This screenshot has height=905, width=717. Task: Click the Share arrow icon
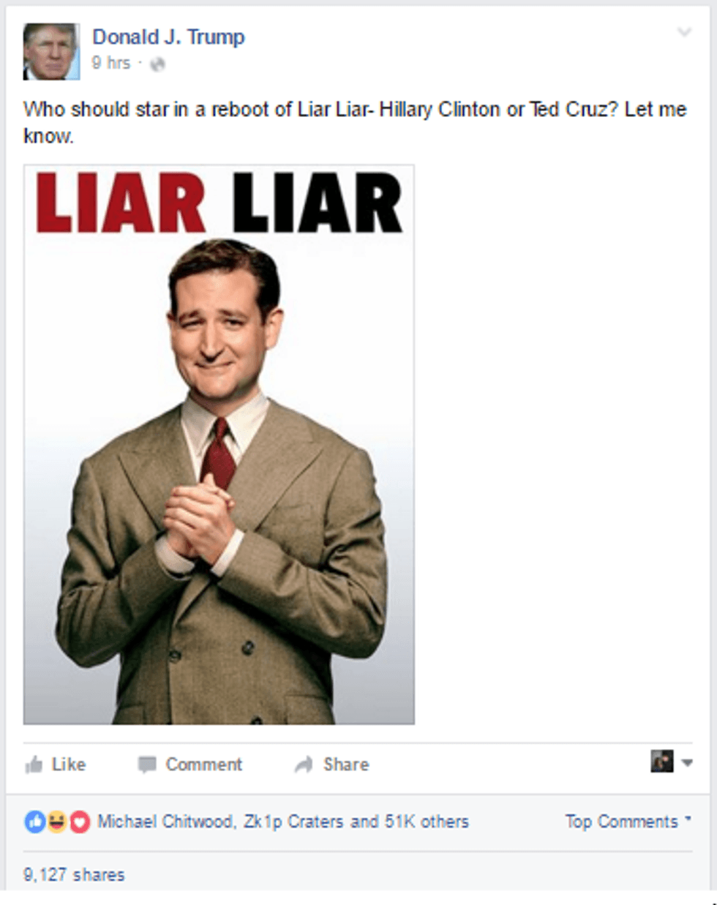coord(304,765)
